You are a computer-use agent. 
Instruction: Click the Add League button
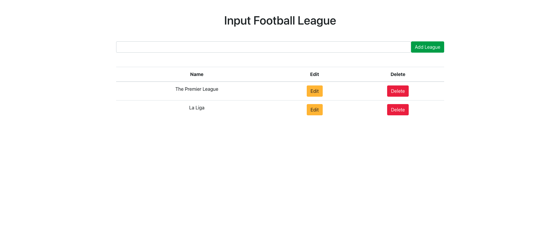427,47
